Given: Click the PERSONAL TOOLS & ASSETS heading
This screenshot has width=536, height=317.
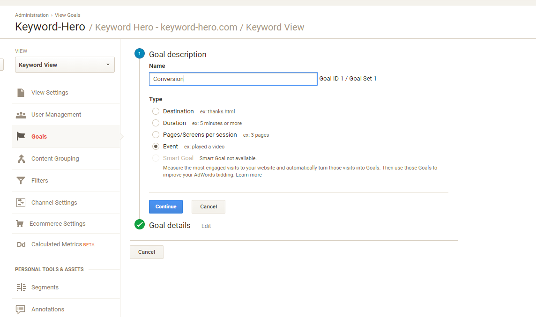Looking at the screenshot, I should tap(49, 269).
